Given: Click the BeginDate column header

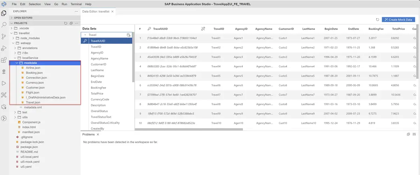Looking at the screenshot, I should coord(331,29).
